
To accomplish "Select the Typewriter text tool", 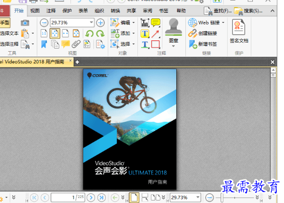I will (145, 23).
